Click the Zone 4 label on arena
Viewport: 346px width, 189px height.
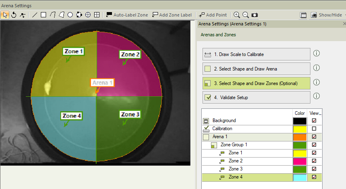coord(72,116)
